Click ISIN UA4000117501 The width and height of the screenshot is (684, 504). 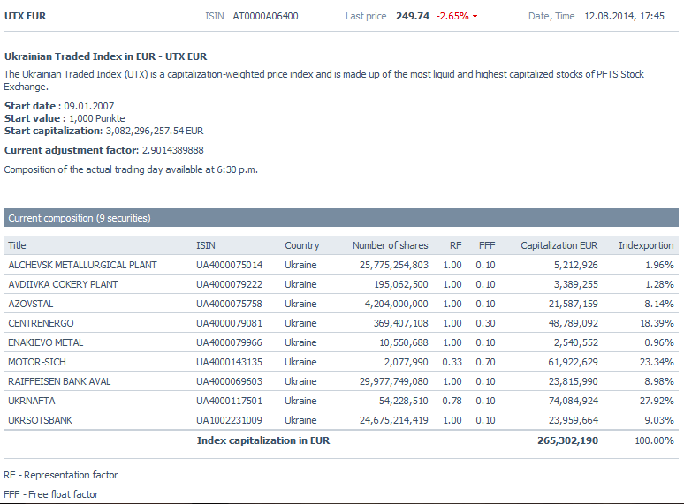pyautogui.click(x=229, y=401)
